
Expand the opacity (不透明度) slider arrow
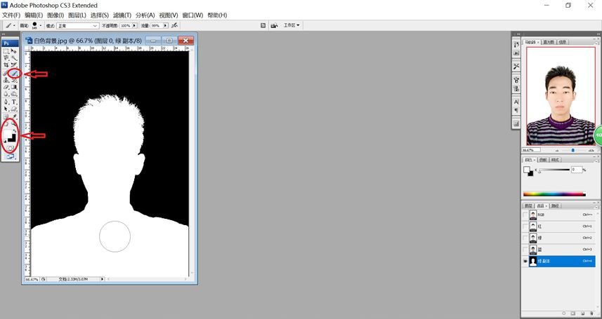coord(134,26)
